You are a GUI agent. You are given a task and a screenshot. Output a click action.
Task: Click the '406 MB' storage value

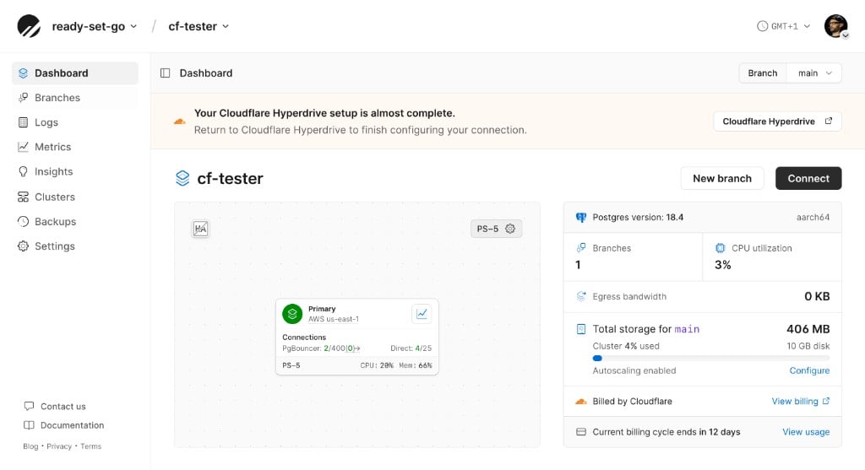tap(808, 329)
